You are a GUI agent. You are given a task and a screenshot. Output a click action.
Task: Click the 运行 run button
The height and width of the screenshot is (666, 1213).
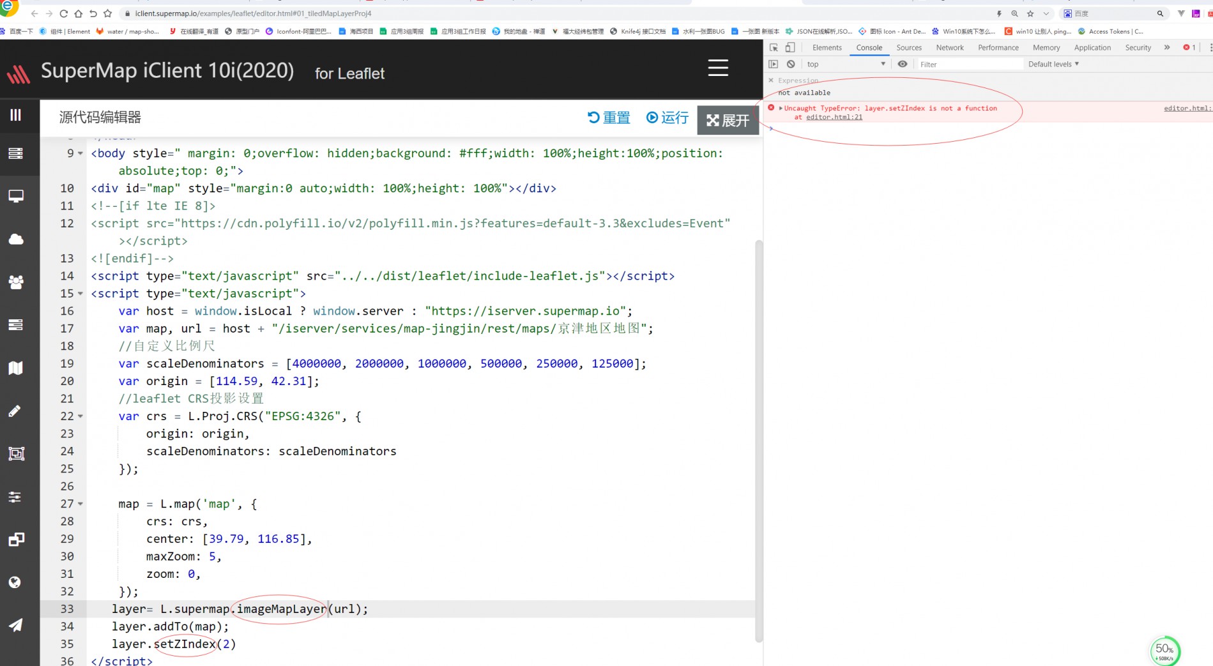(x=668, y=117)
